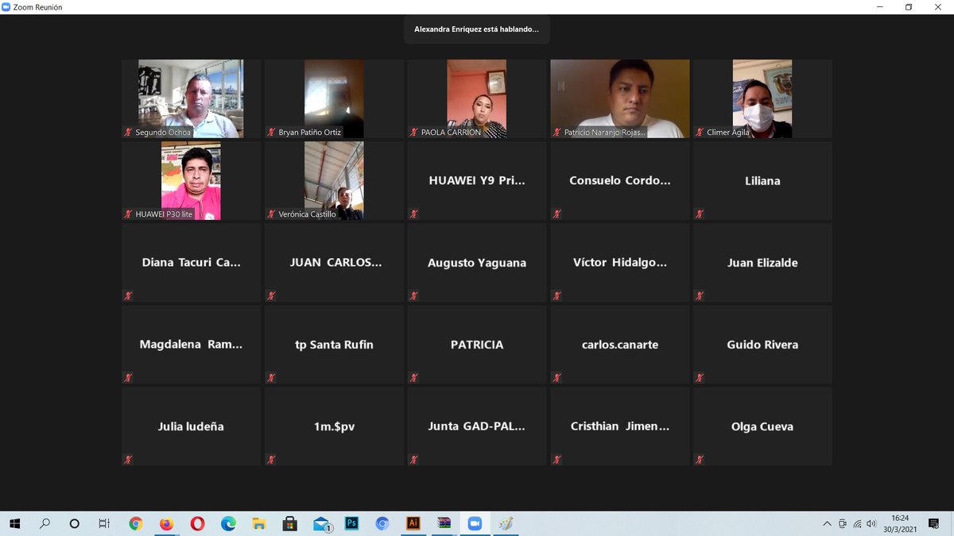Click the 'Alexandra Enriquez está hablando' banner

click(476, 29)
